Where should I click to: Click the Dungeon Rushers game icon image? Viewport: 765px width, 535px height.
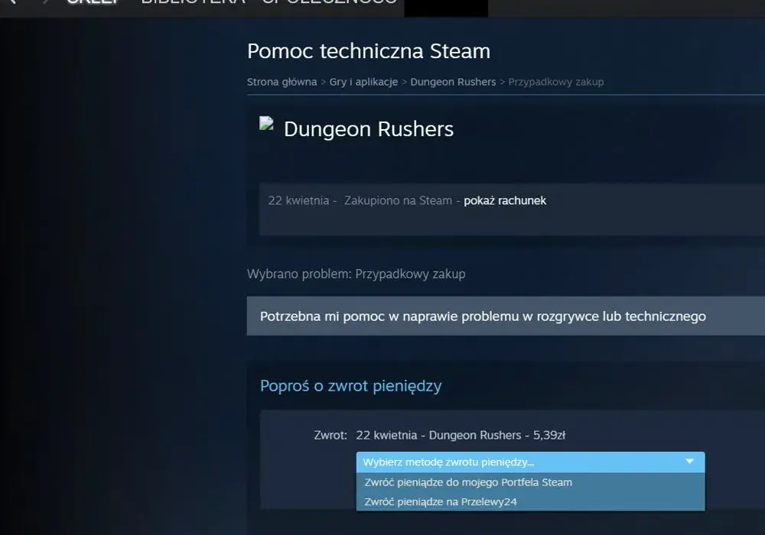266,123
